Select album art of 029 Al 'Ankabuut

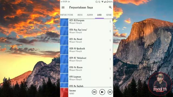pos(64,59)
